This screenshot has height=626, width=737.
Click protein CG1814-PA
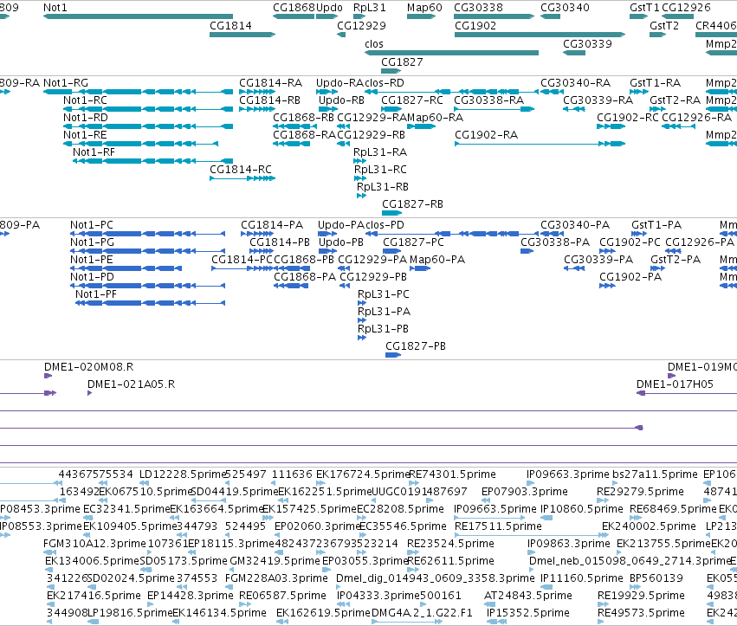click(x=257, y=234)
